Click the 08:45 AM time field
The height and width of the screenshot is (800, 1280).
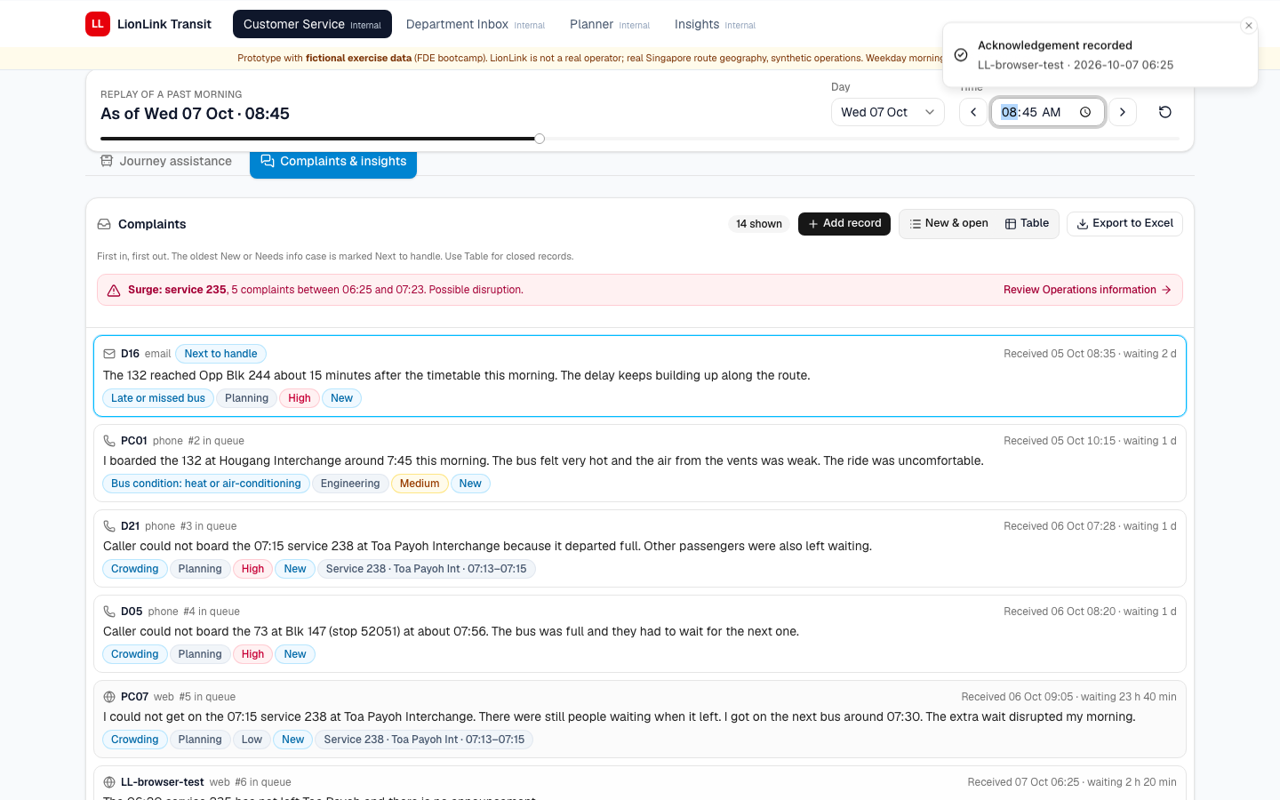[x=1048, y=112]
